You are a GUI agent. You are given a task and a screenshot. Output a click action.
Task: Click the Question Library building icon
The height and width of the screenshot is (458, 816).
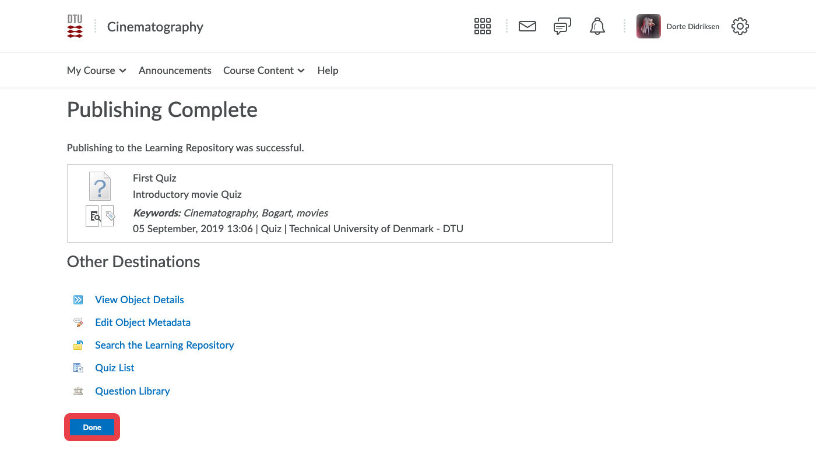coord(78,391)
